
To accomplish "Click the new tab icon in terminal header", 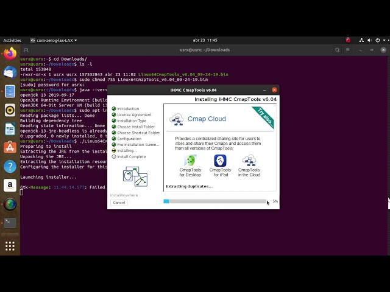I will (x=26, y=50).
